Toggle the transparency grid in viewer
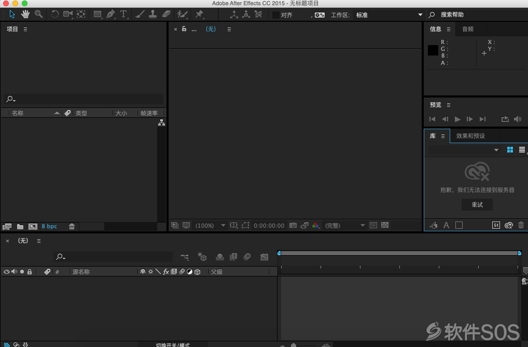This screenshot has height=347, width=528. pos(385,226)
